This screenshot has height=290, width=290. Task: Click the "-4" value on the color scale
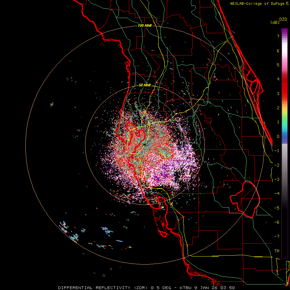(x=277, y=194)
